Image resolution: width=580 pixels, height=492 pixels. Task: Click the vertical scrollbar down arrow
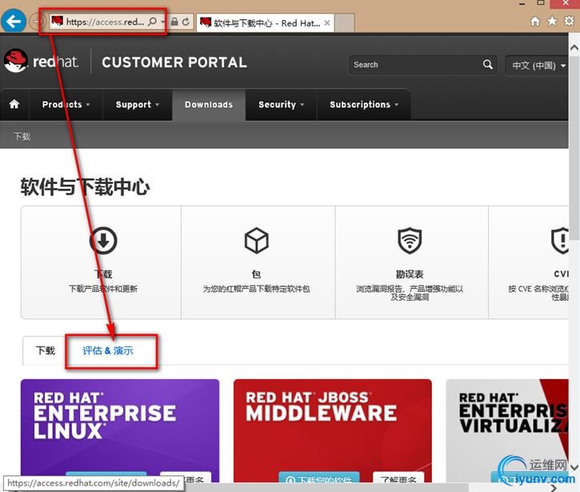coord(574,467)
